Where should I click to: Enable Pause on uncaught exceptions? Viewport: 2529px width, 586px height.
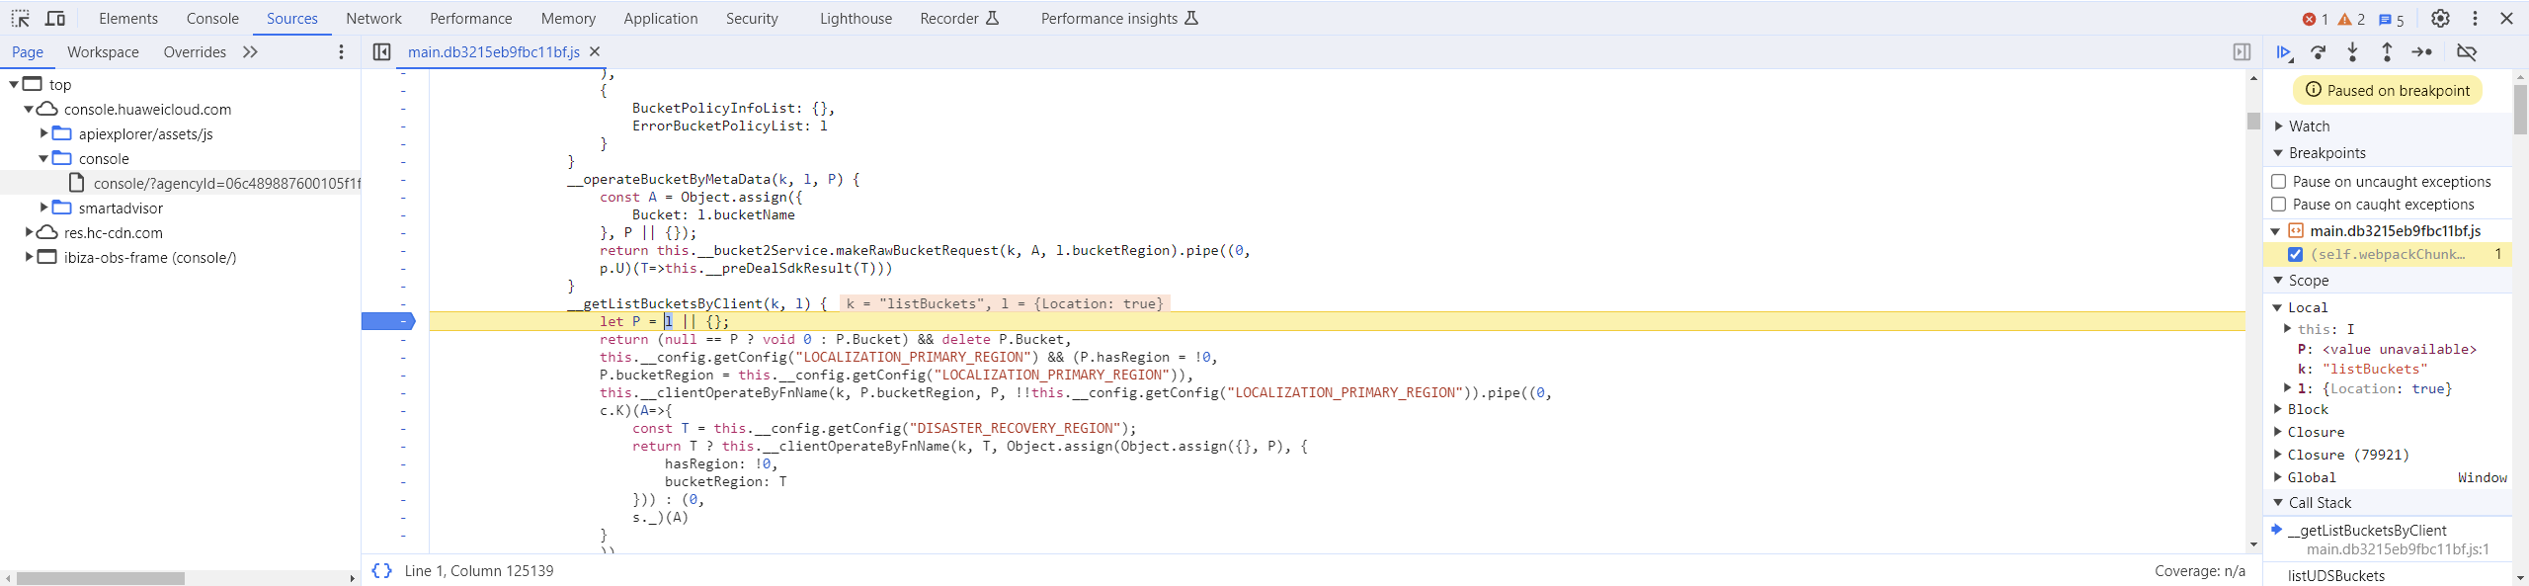point(2279,182)
